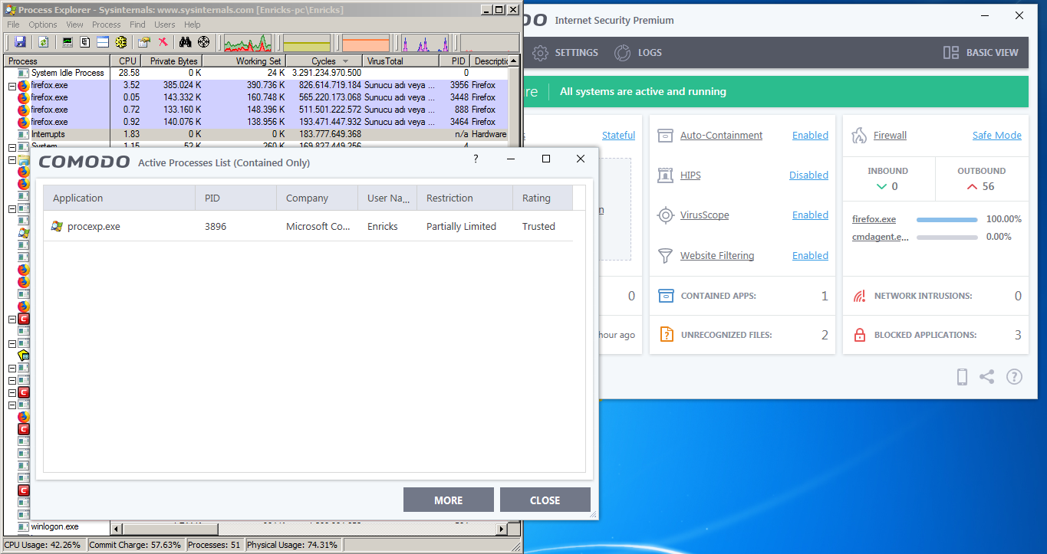
Task: Click the VirusScope target icon
Action: point(666,215)
